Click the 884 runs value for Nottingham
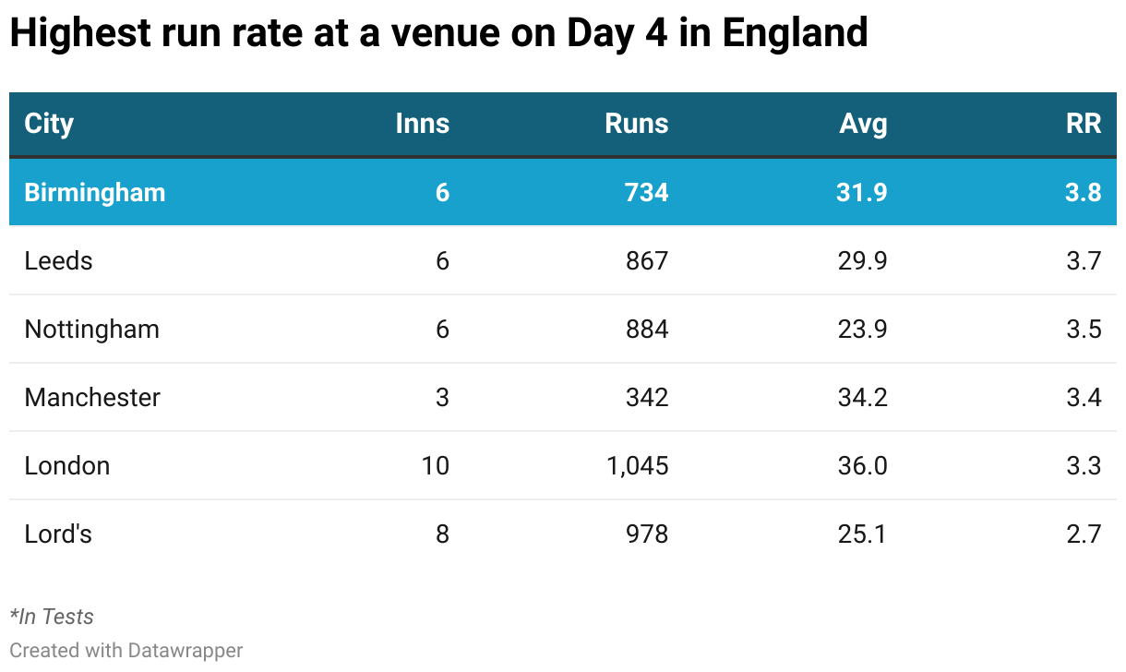This screenshot has width=1126, height=672. point(646,329)
